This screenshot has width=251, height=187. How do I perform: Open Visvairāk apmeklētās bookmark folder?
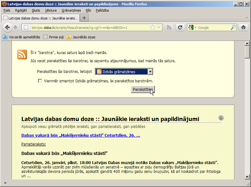point(21,37)
